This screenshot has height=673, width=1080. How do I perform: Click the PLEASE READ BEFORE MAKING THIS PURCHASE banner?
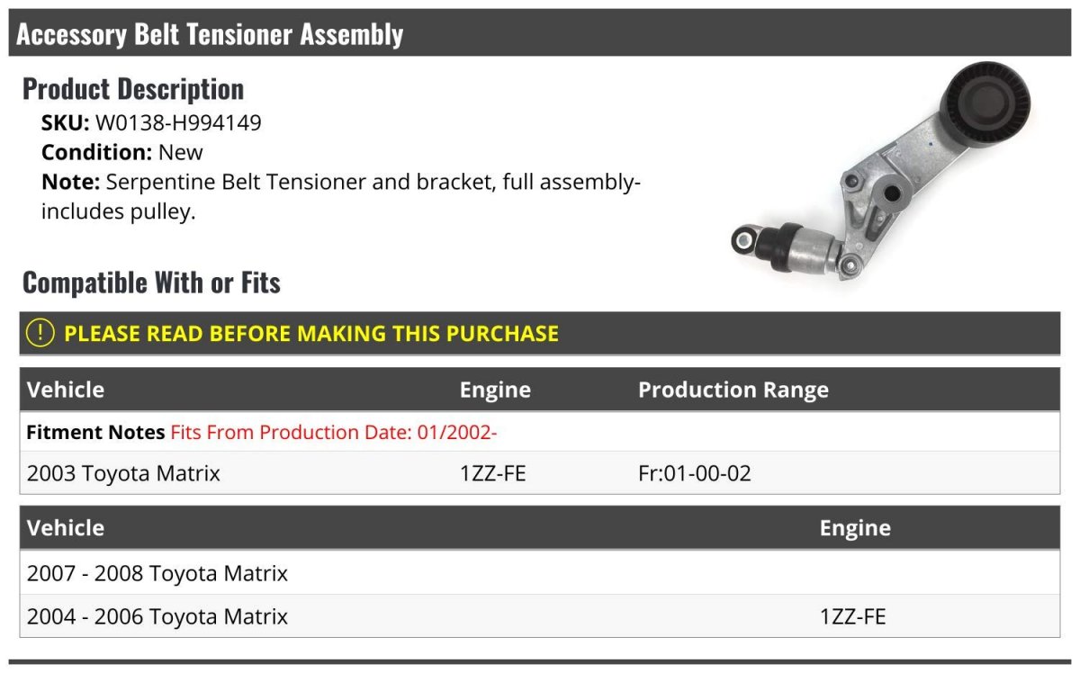coord(311,334)
